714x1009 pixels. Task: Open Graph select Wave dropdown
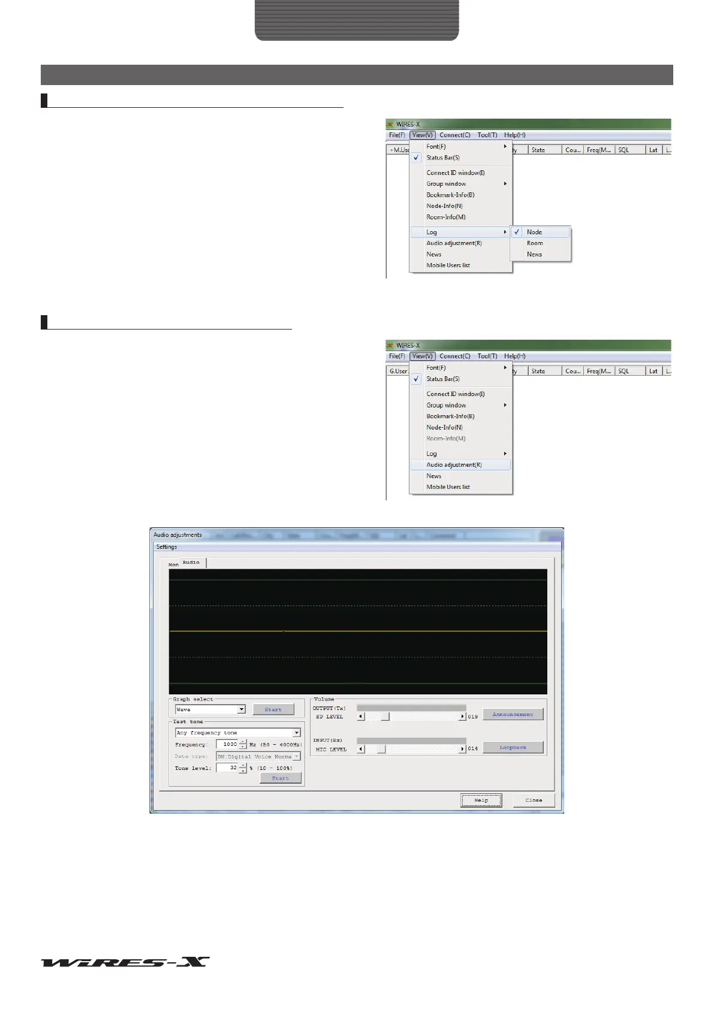(x=242, y=709)
